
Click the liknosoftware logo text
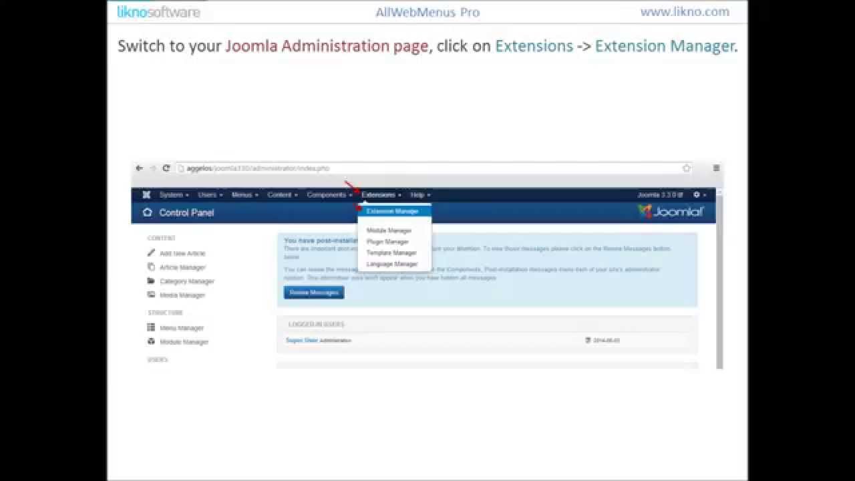point(158,11)
